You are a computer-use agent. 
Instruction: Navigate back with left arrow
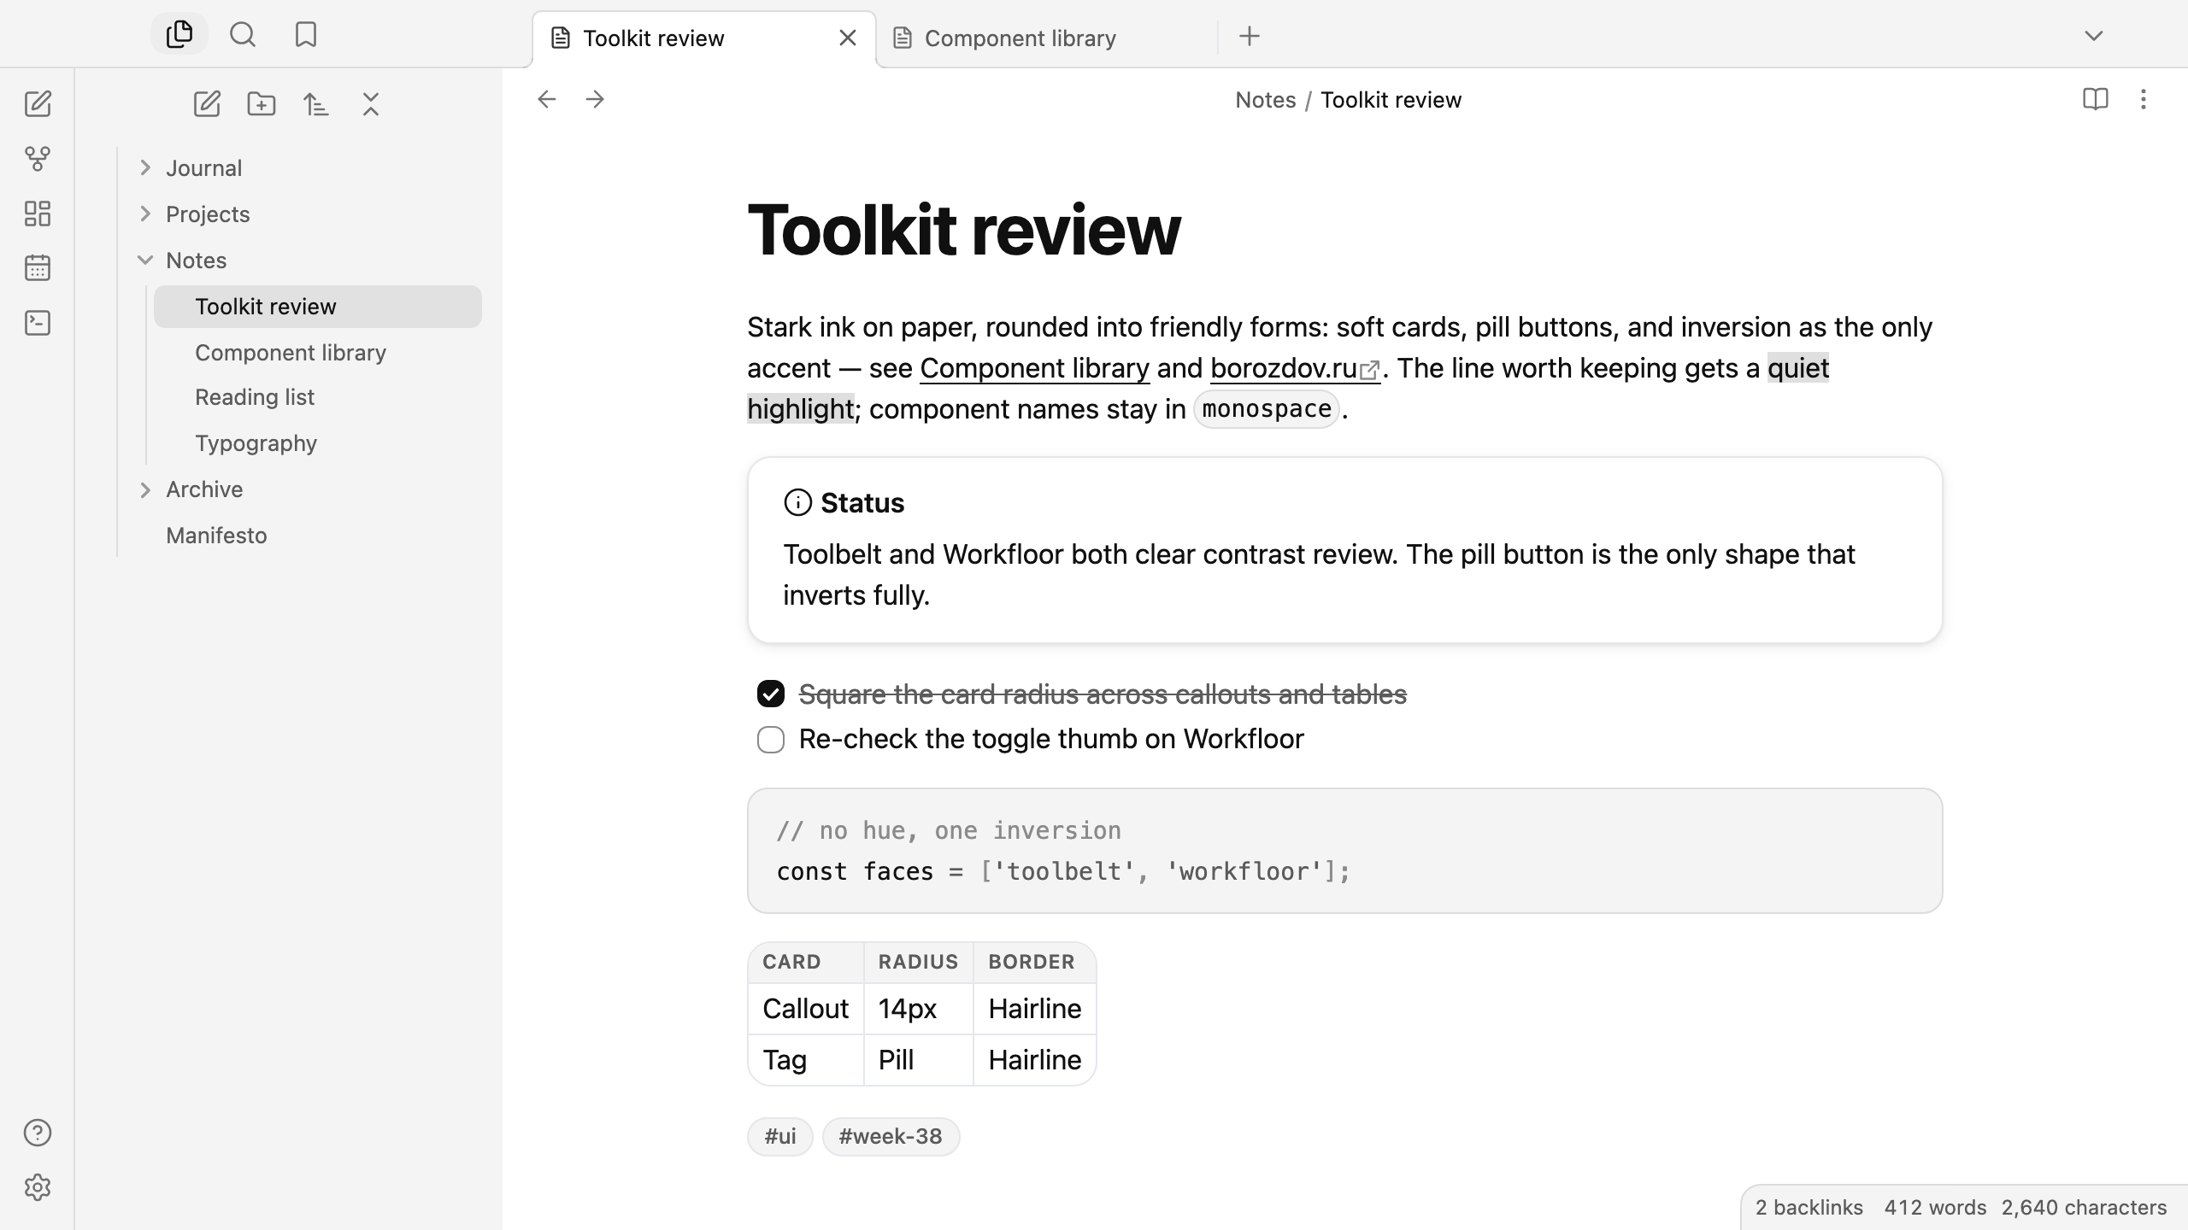tap(547, 99)
